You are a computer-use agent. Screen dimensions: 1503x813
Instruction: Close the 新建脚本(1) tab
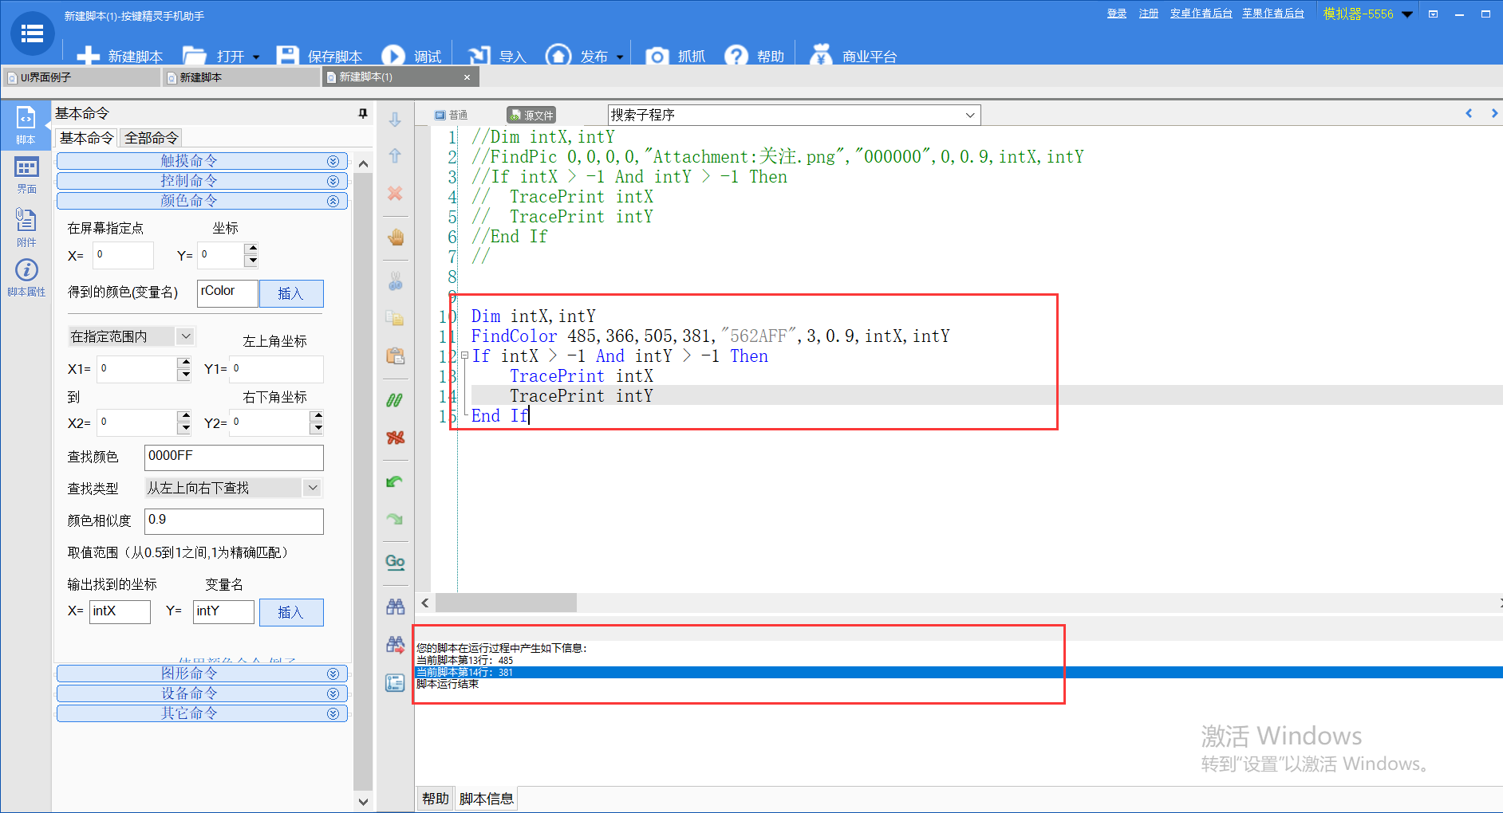(x=467, y=77)
